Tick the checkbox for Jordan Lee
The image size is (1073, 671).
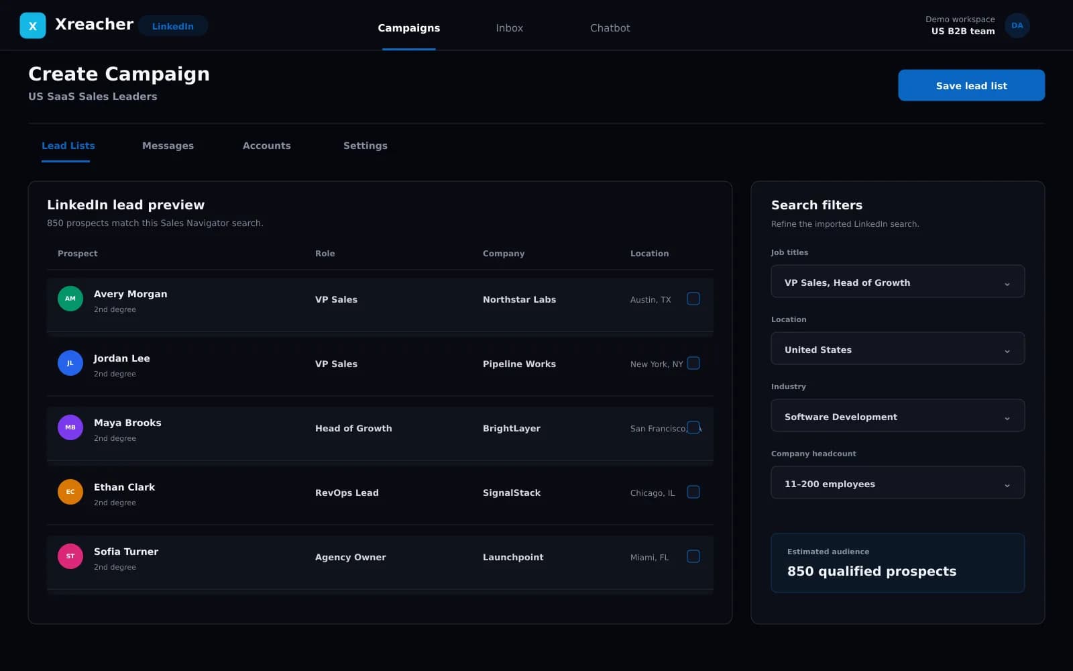click(x=693, y=363)
